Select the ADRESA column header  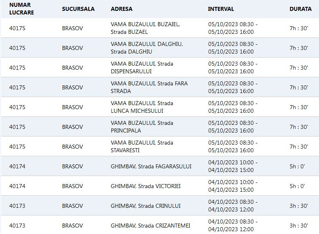point(121,9)
